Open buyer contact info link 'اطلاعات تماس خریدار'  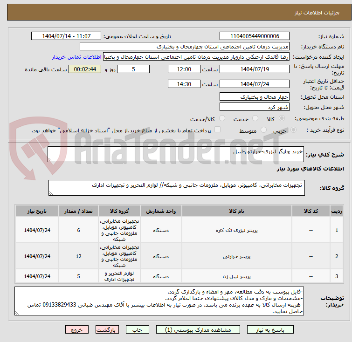tap(76, 57)
